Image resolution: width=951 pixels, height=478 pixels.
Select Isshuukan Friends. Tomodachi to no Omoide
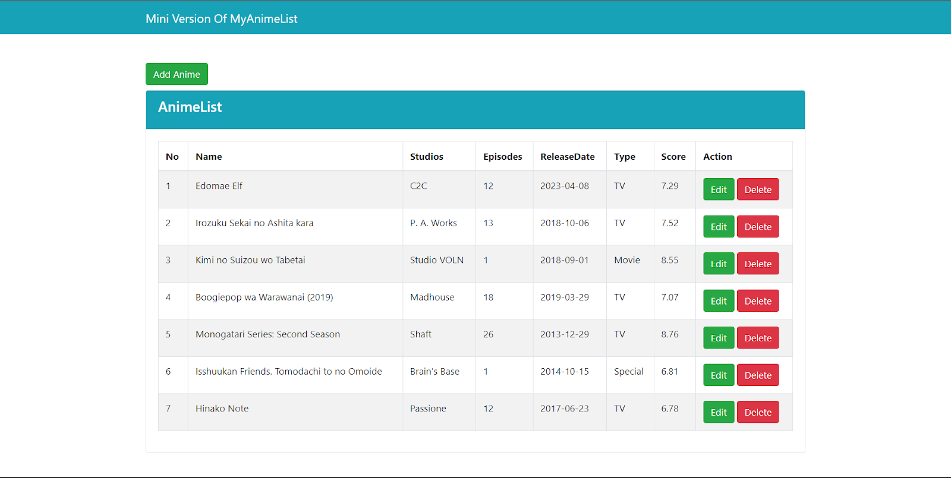coord(289,372)
